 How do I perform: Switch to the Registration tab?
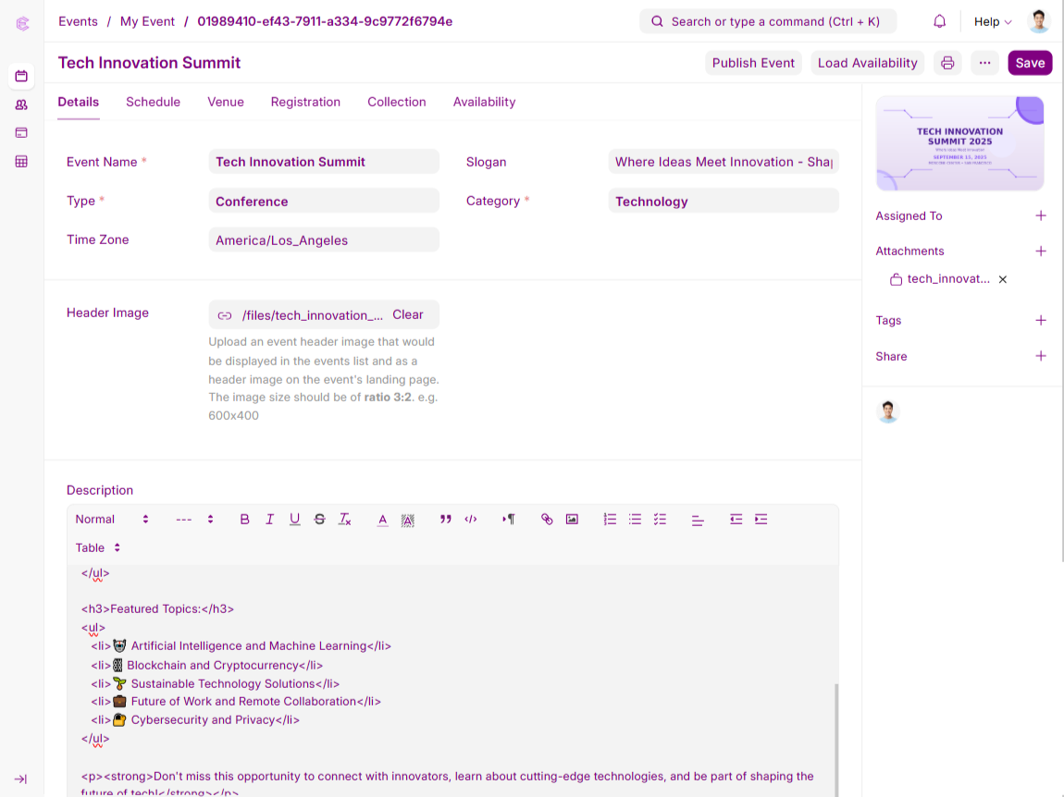pyautogui.click(x=305, y=102)
